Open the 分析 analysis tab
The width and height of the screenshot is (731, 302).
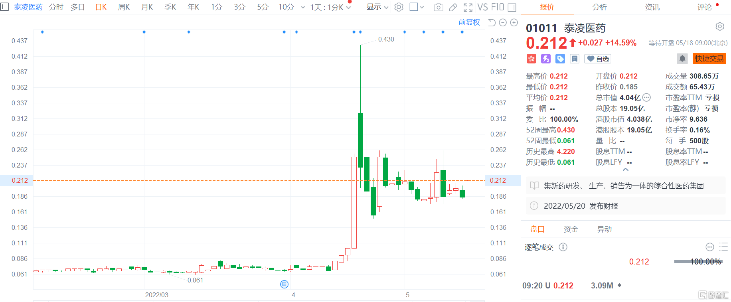(x=599, y=7)
